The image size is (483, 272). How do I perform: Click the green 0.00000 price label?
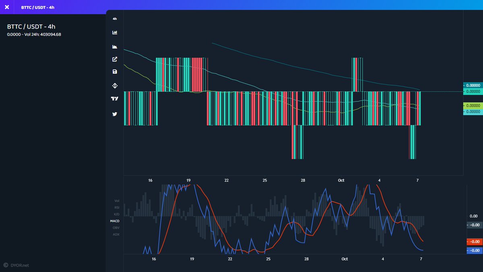[x=473, y=105]
